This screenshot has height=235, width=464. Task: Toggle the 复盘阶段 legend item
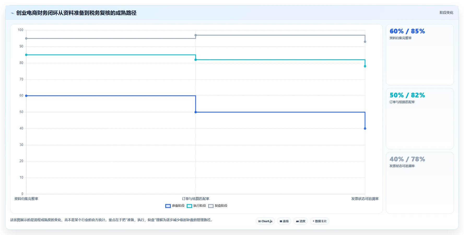point(218,206)
